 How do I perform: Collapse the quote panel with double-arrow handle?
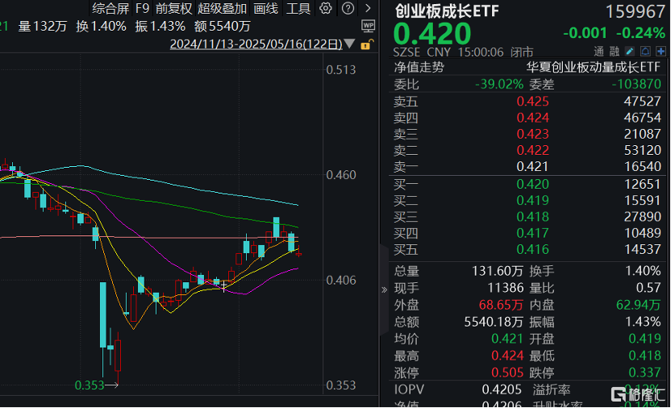[x=384, y=289]
